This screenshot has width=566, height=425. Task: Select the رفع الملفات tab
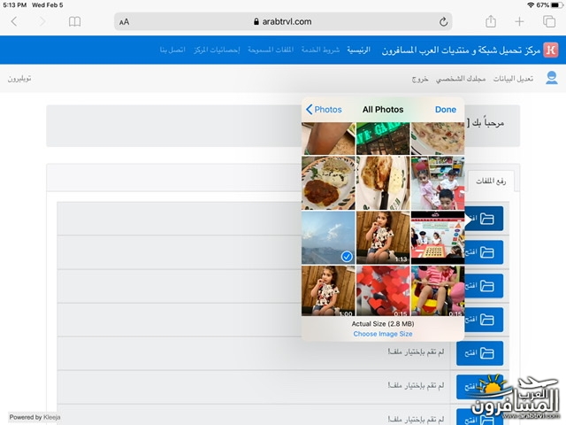[491, 181]
